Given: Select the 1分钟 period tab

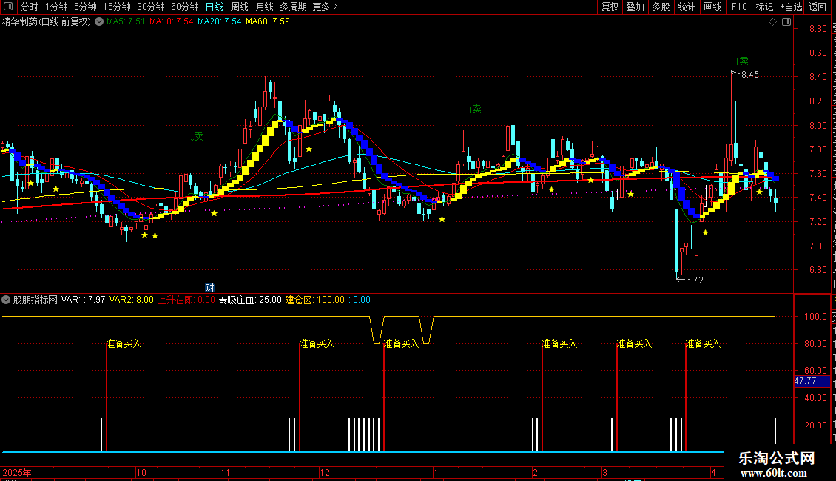Looking at the screenshot, I should coord(56,7).
